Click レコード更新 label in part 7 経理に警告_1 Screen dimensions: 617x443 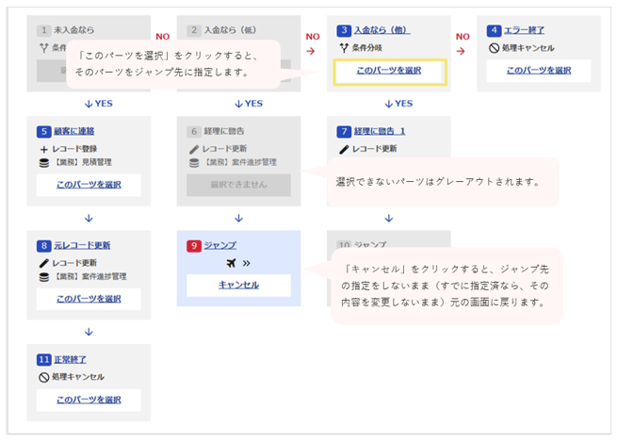(x=375, y=149)
